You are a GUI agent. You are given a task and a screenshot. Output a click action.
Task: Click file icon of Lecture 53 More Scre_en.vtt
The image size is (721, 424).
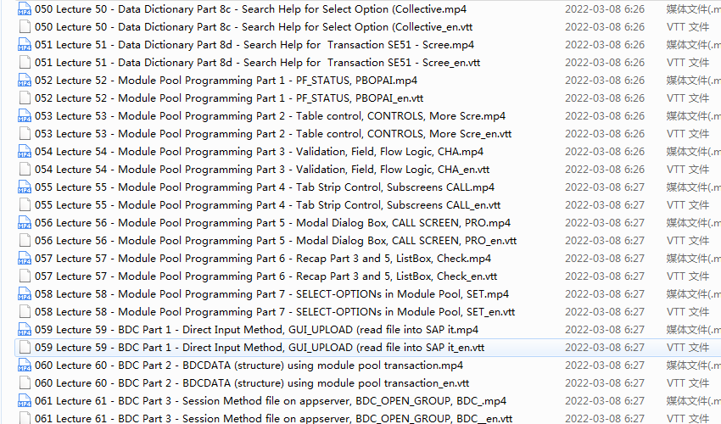25,134
